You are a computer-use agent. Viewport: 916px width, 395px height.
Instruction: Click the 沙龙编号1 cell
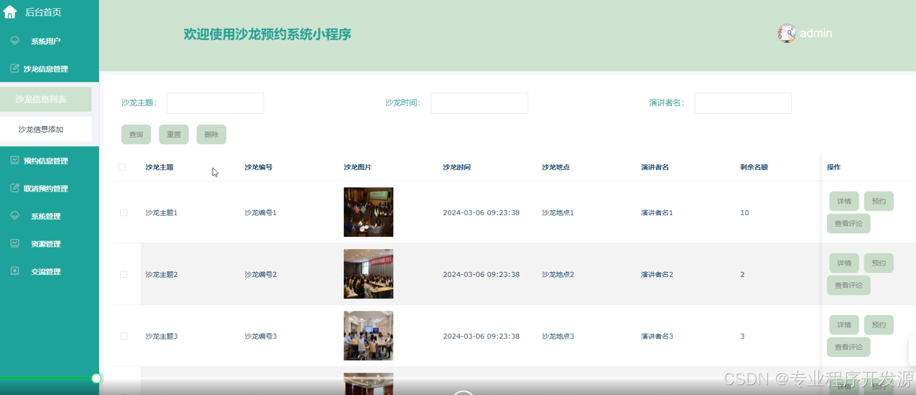[x=261, y=212]
